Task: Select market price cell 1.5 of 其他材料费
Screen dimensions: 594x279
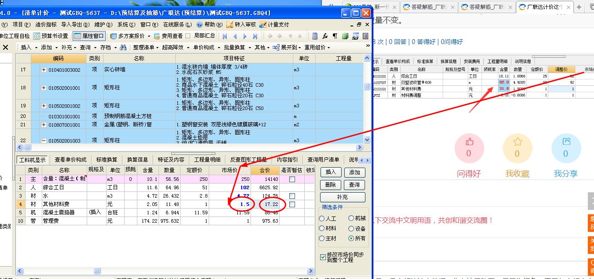Action: (x=235, y=204)
